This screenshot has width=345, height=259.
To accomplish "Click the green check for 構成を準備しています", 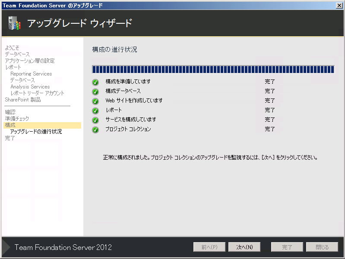I will pos(95,82).
